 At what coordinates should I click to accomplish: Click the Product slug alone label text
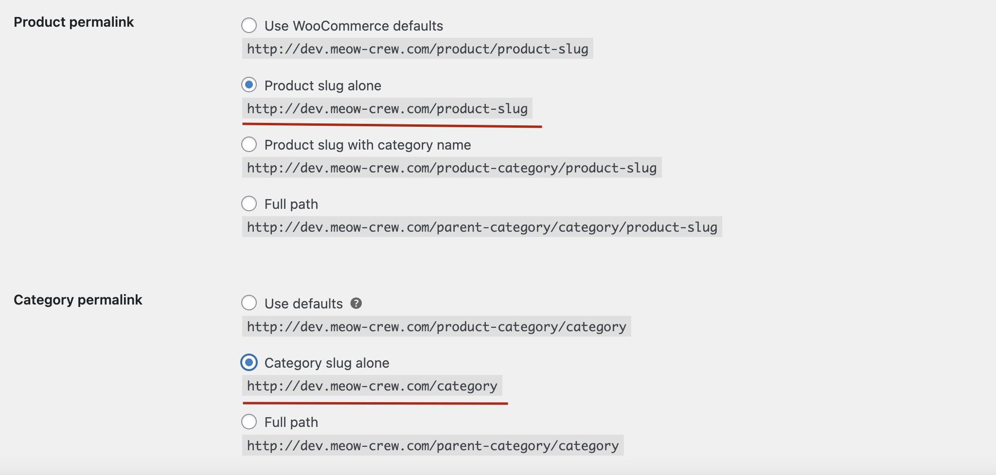tap(322, 85)
